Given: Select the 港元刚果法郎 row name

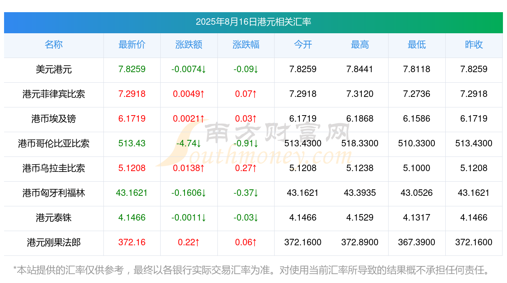Looking at the screenshot, I should 54,242.
